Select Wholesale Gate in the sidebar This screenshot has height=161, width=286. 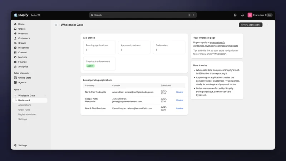[26, 96]
